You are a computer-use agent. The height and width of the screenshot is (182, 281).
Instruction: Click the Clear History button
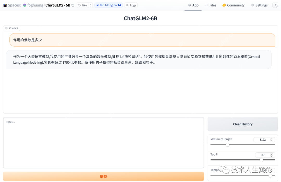point(242,124)
